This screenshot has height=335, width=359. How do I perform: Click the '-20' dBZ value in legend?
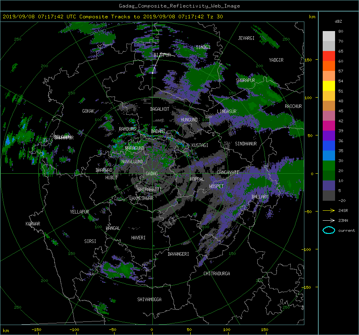[x=342, y=200]
